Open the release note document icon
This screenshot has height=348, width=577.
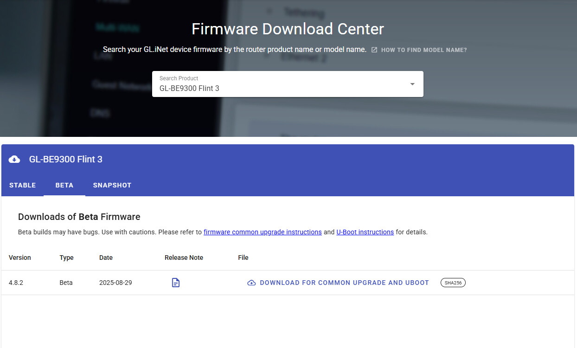[176, 283]
